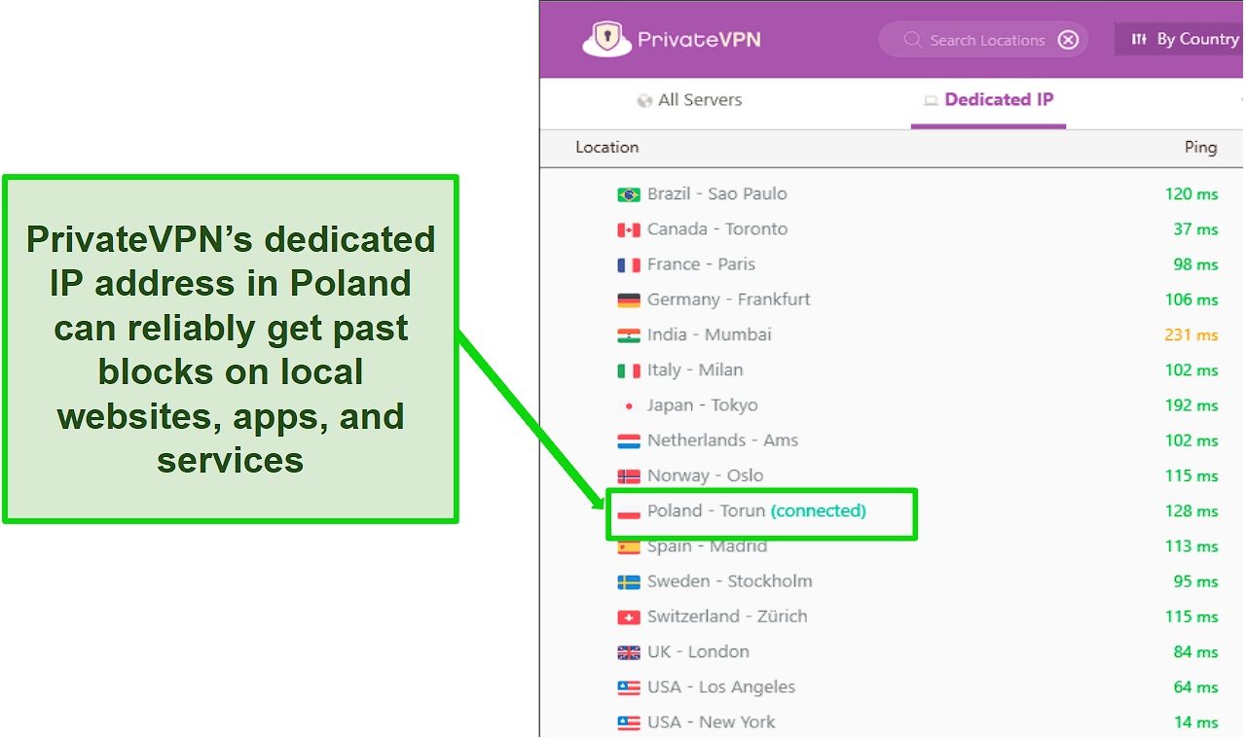The height and width of the screenshot is (738, 1246).
Task: Click the 37 ms ping for Canada
Action: [1195, 228]
